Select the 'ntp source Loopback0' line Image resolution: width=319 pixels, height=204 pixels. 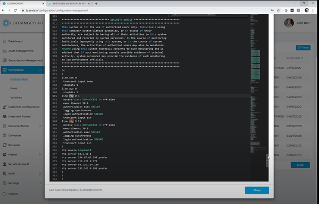point(77,150)
